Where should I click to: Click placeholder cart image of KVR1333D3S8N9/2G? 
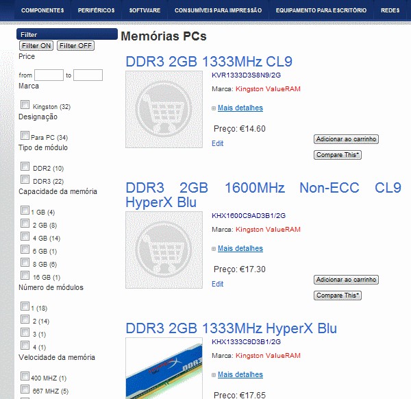[164, 110]
